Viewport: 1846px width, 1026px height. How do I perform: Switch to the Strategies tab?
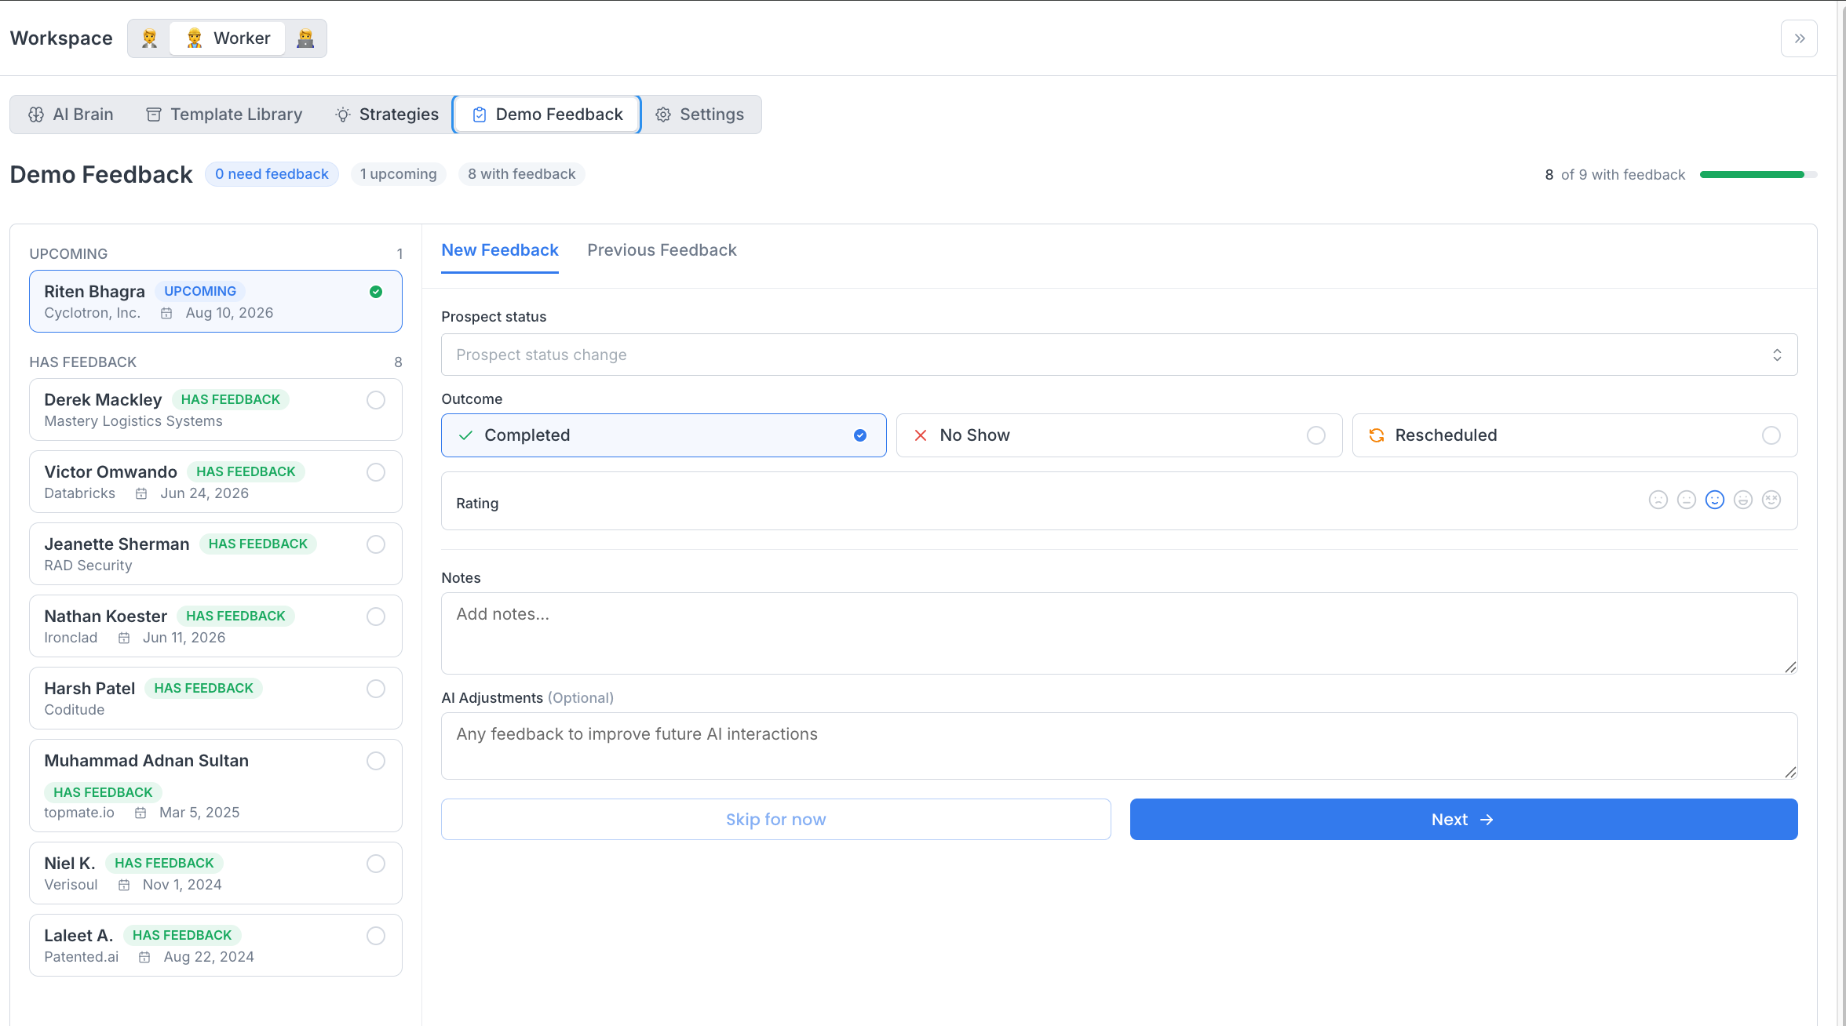(387, 115)
